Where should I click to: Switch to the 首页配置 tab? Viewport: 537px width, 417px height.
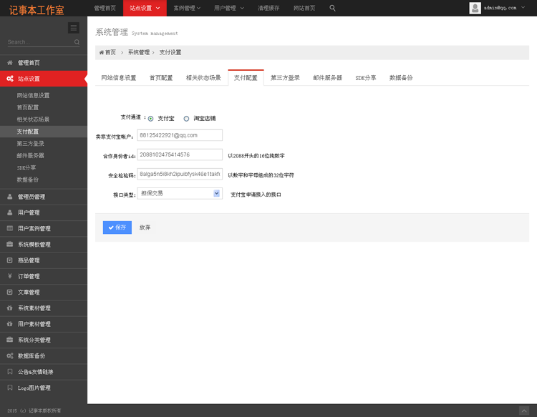click(161, 78)
